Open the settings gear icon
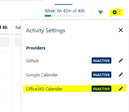129x112 pixels. [115, 12]
